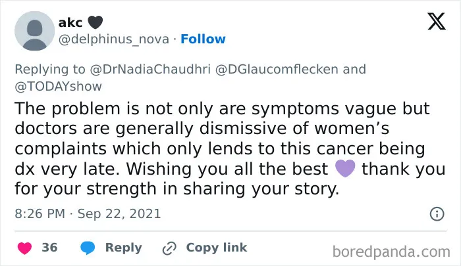This screenshot has width=461, height=266.
Task: Open the tweet info circle icon
Action: (x=437, y=214)
